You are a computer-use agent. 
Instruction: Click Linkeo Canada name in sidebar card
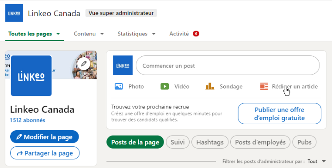(42, 109)
